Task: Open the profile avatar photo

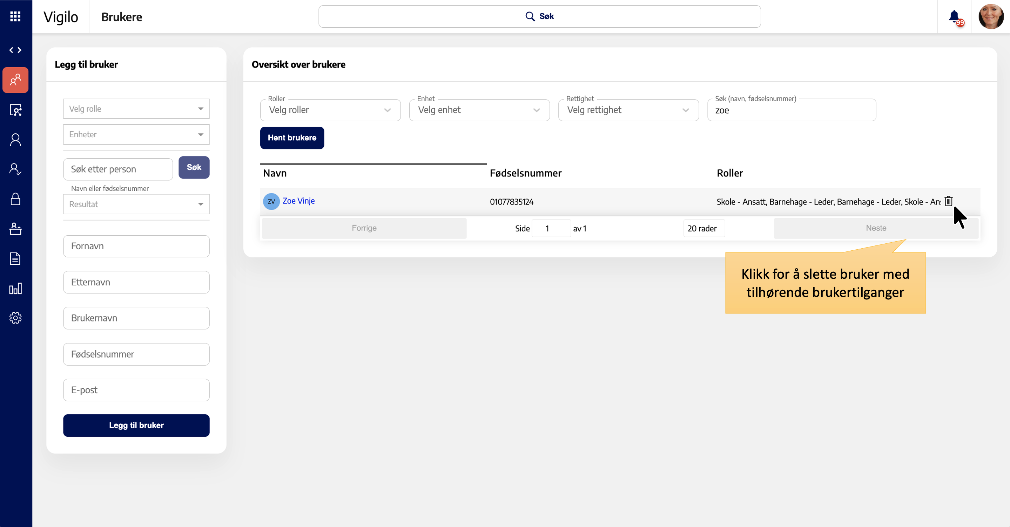Action: click(x=990, y=16)
